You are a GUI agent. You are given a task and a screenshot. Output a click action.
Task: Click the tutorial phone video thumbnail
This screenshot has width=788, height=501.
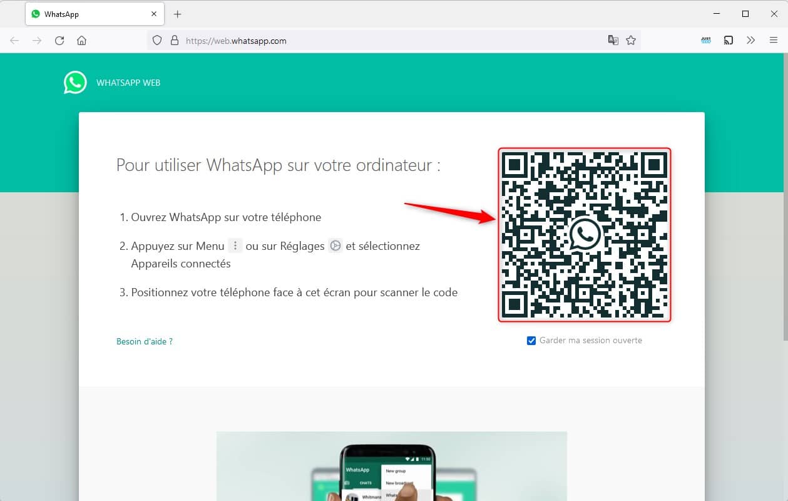pyautogui.click(x=392, y=466)
